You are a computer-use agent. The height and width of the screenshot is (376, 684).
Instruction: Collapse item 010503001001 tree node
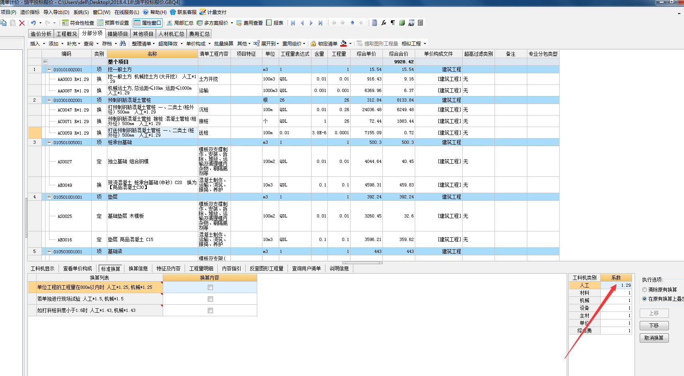click(49, 251)
